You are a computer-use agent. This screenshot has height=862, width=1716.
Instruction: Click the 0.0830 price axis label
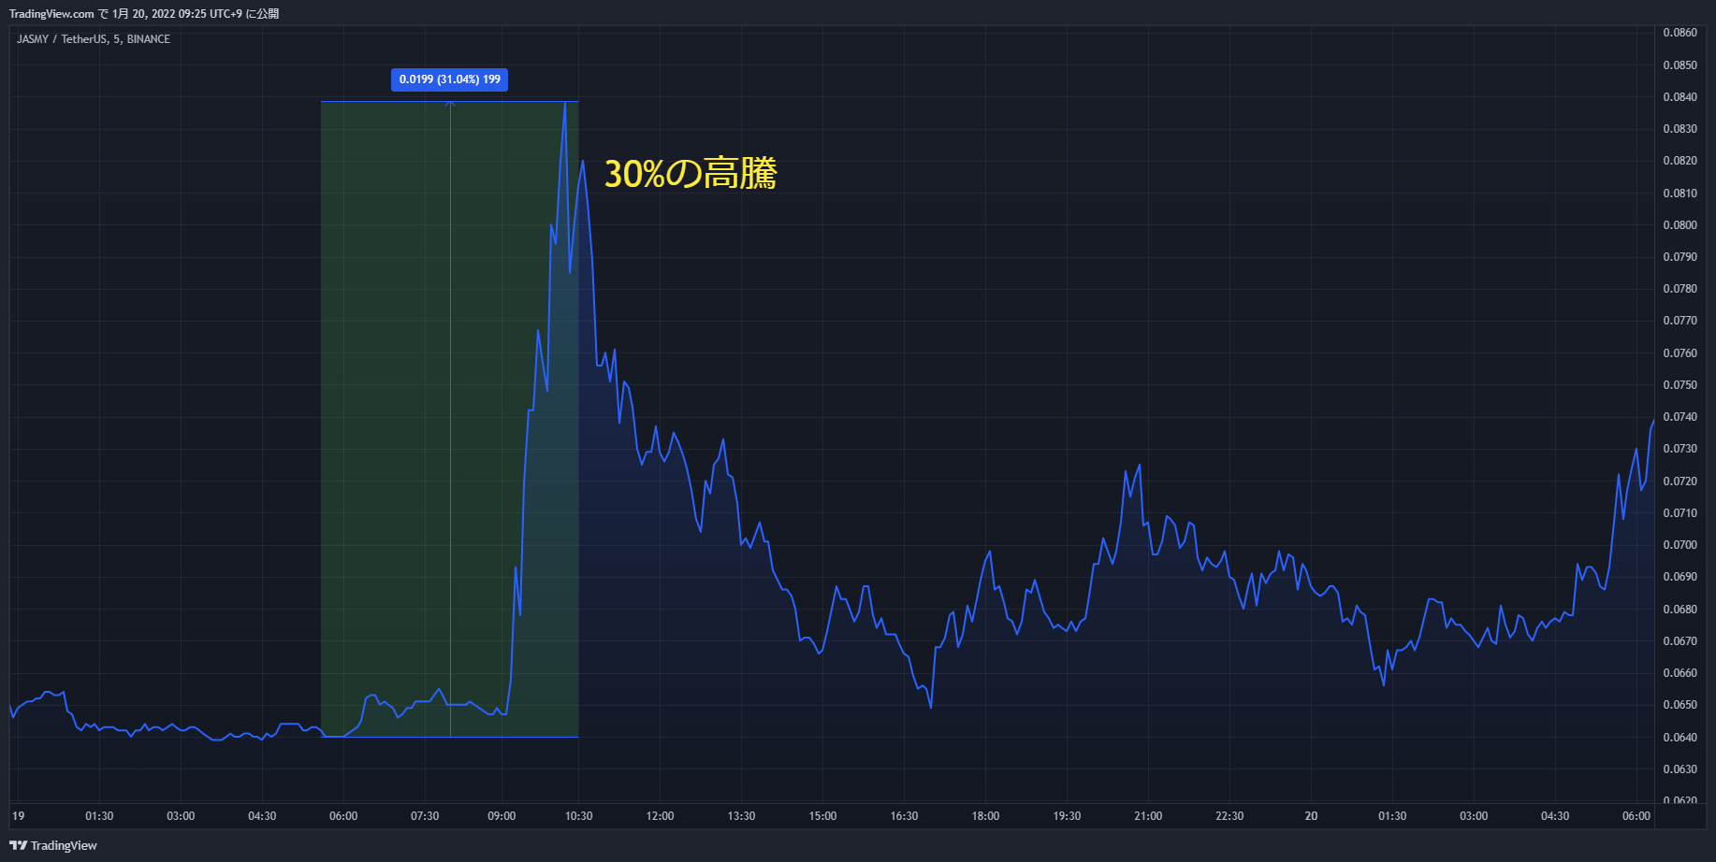point(1680,129)
